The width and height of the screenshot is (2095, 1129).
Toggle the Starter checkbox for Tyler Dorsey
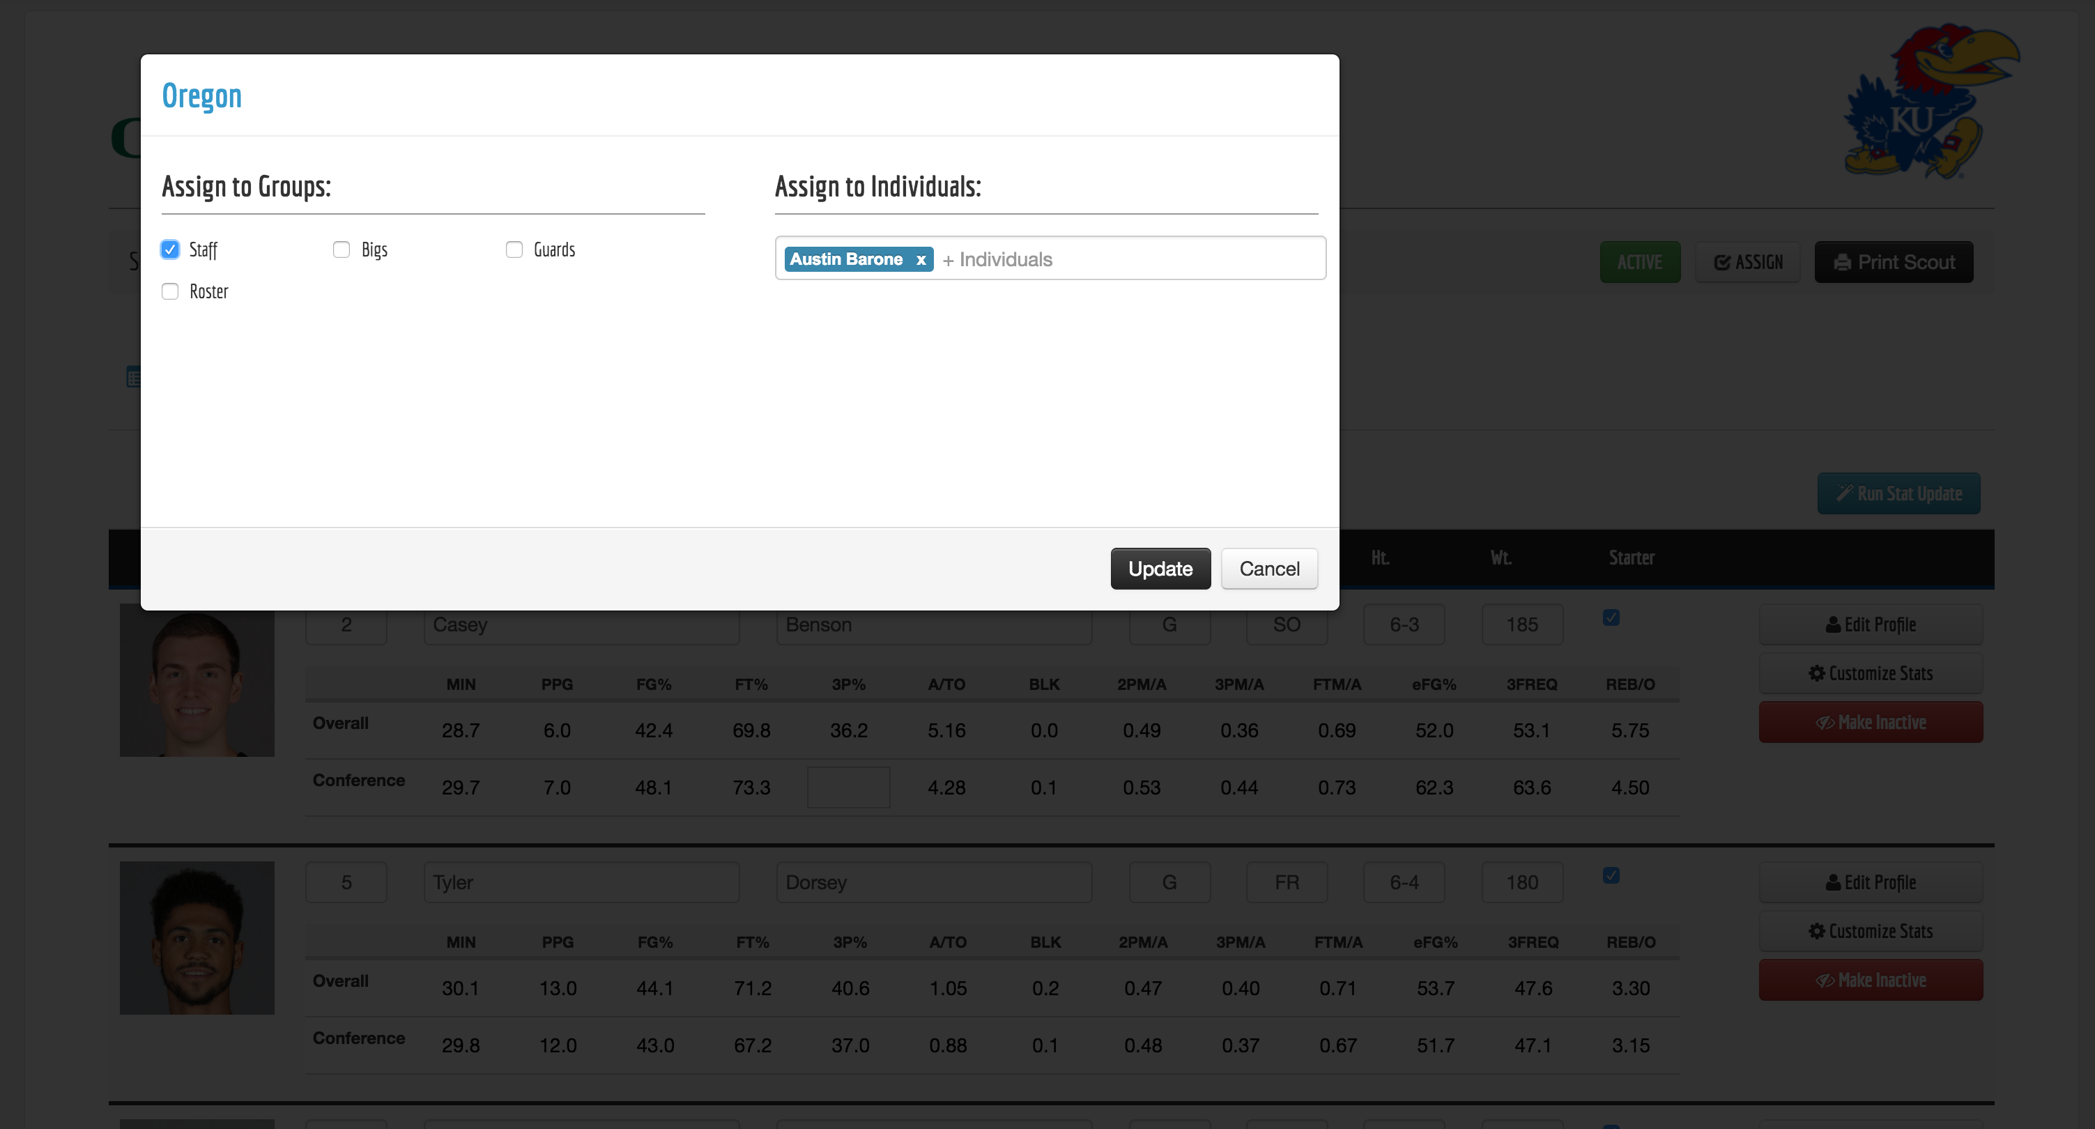[1611, 875]
